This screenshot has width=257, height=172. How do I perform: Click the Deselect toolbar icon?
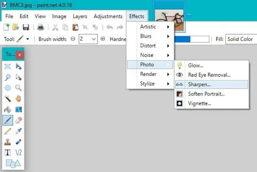[x=95, y=27]
